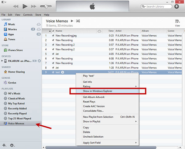Click the rewind previous track button

click(x=16, y=6)
